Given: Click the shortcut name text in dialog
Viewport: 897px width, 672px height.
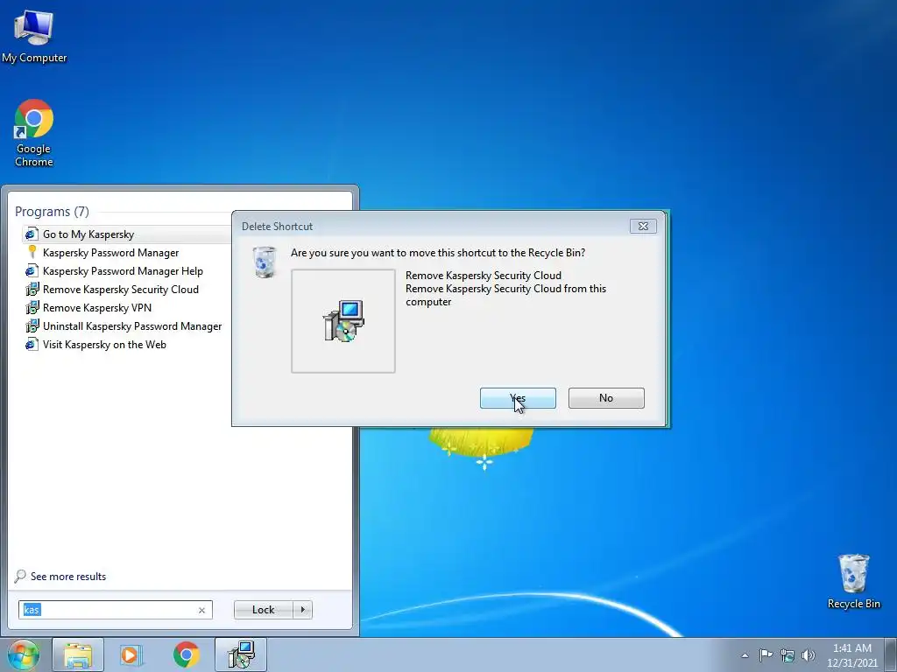Looking at the screenshot, I should (x=484, y=276).
